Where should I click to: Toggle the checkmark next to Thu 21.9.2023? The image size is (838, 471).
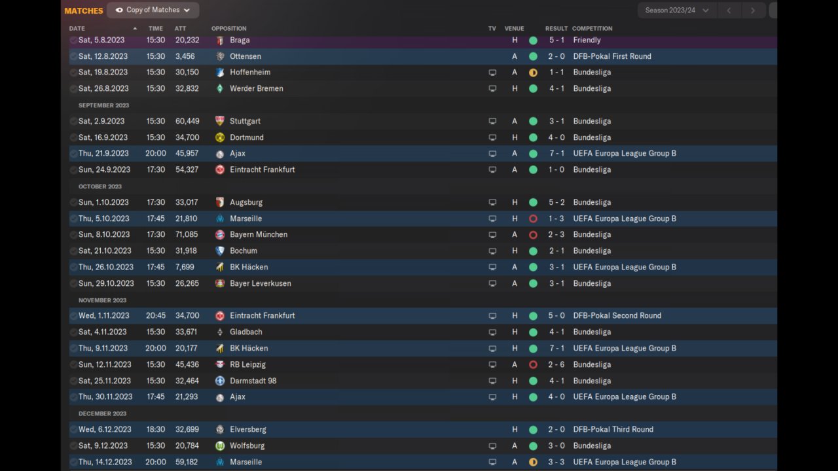coord(73,153)
